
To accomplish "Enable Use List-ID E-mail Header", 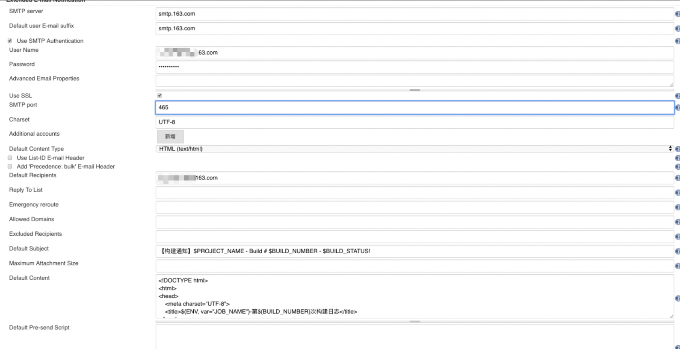I will [x=10, y=158].
